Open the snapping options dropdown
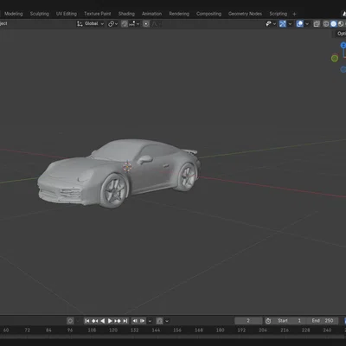 coord(134,24)
